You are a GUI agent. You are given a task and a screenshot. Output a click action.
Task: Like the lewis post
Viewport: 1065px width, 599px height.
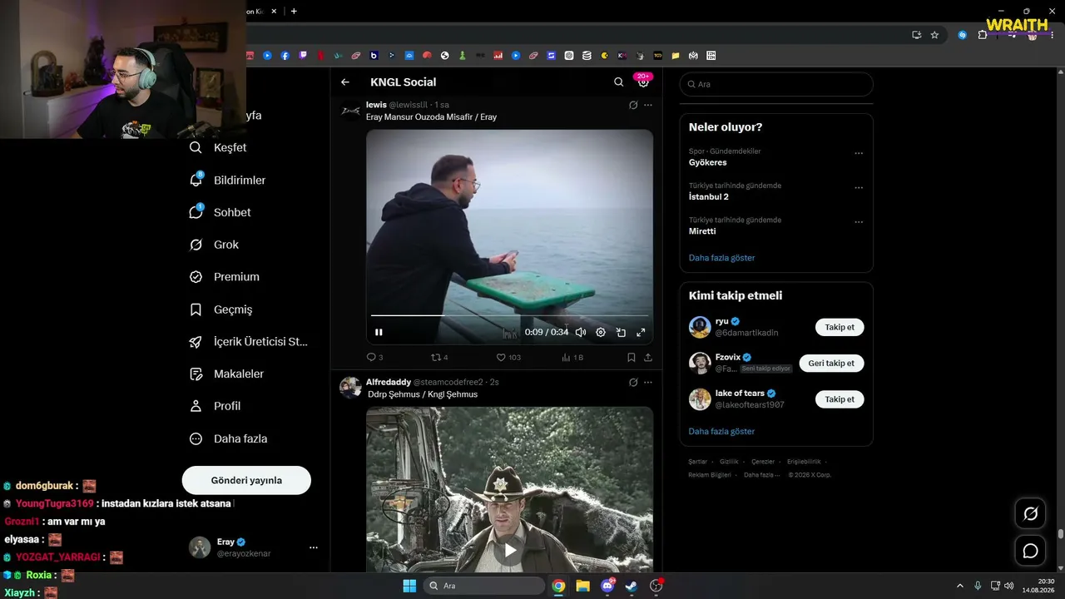(x=508, y=357)
